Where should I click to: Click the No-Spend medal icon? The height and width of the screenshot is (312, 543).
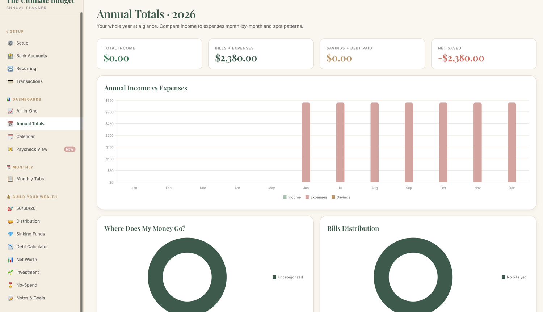click(10, 285)
